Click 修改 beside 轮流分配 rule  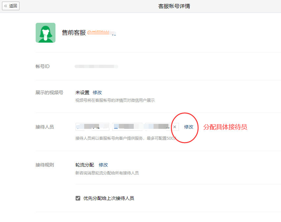pyautogui.click(x=103, y=165)
